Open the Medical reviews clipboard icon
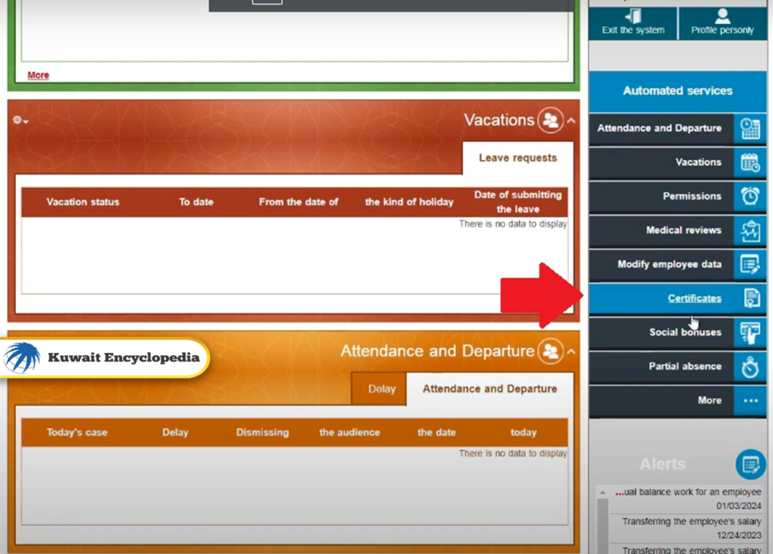 point(750,230)
